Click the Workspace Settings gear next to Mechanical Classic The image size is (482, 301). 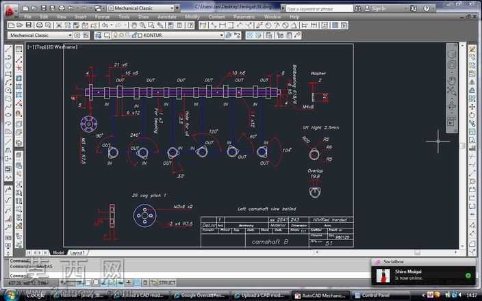tap(77, 36)
